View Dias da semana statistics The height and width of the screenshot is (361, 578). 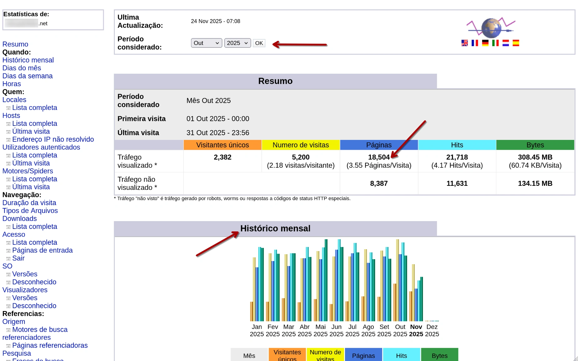tap(27, 76)
